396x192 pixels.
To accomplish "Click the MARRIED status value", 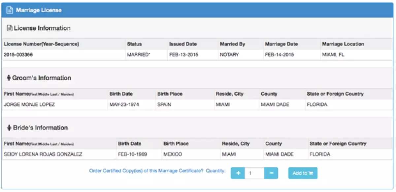I will [139, 55].
